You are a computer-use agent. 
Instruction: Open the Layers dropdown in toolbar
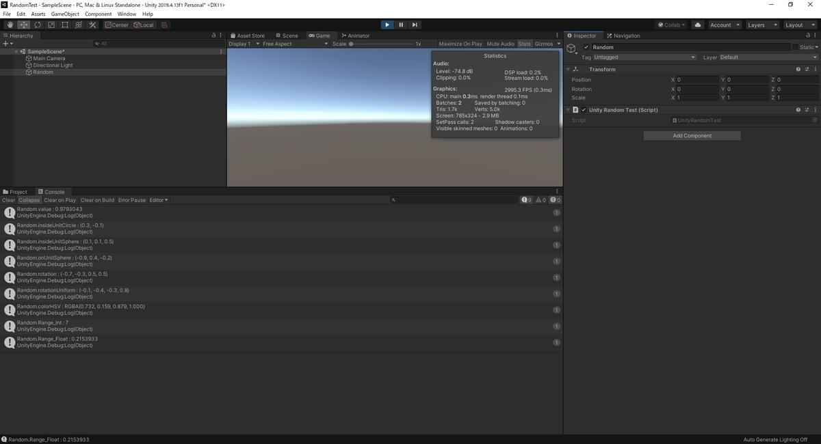coord(762,25)
